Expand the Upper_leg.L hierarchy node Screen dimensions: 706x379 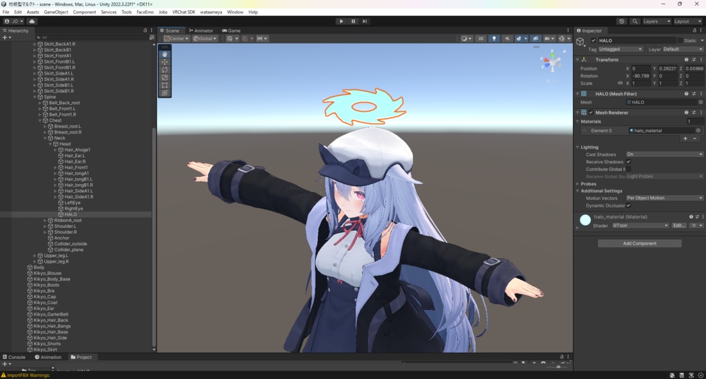34,256
